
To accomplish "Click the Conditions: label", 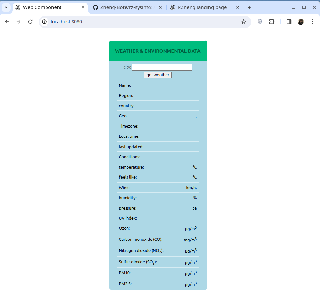I will (129, 157).
